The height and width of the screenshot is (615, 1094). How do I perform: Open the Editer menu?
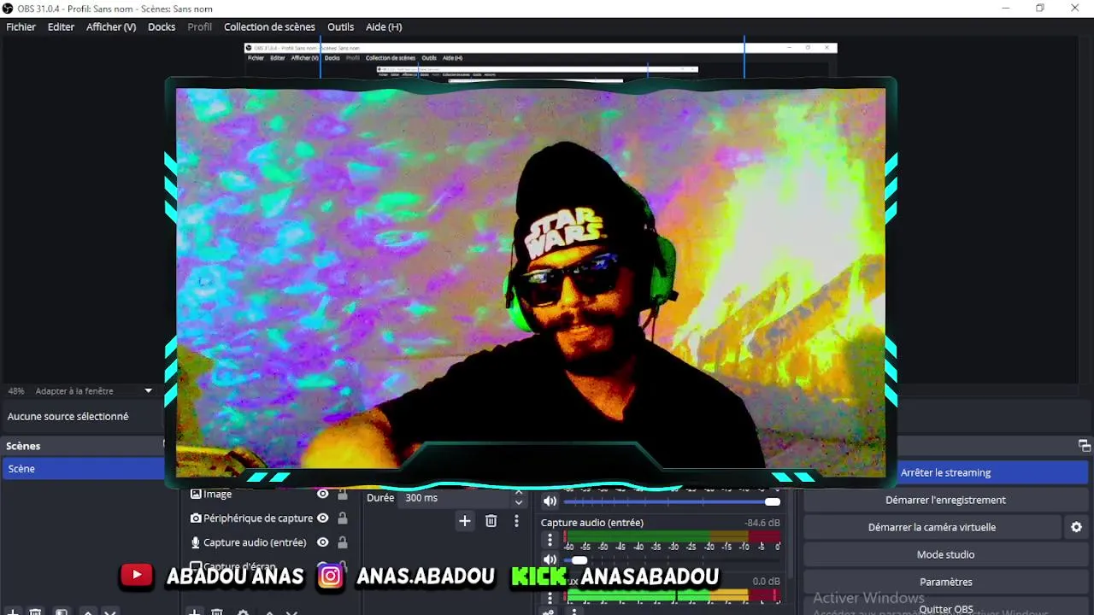(61, 26)
